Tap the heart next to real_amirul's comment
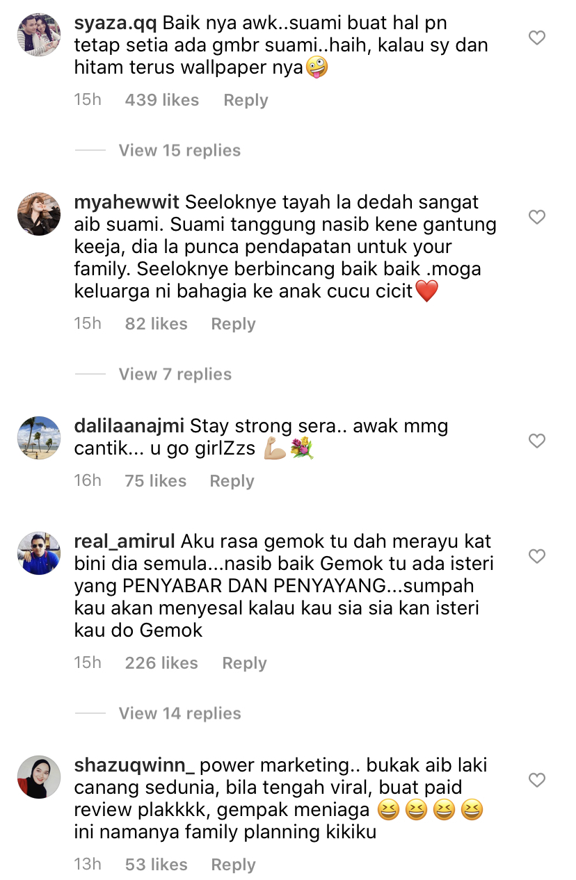 pos(537,556)
